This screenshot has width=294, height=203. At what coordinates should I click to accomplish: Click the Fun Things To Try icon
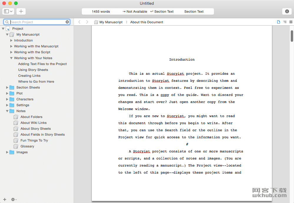pos(16,140)
